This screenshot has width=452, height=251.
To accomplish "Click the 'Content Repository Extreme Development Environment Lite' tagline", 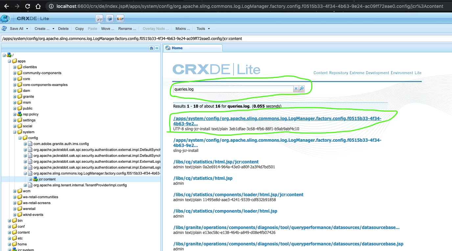I will (368, 73).
